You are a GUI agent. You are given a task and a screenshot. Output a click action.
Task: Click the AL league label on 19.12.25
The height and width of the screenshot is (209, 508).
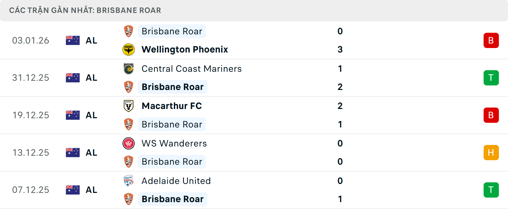pyautogui.click(x=91, y=115)
